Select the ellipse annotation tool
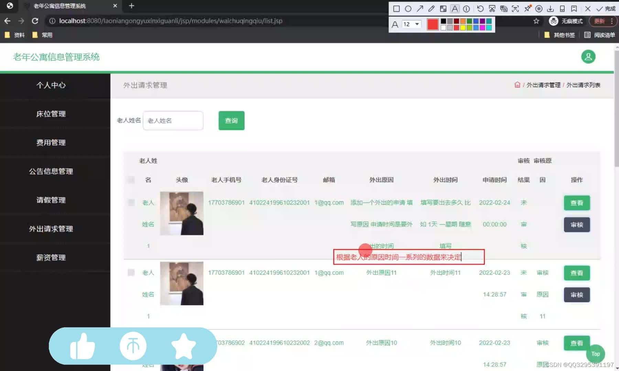 408,9
